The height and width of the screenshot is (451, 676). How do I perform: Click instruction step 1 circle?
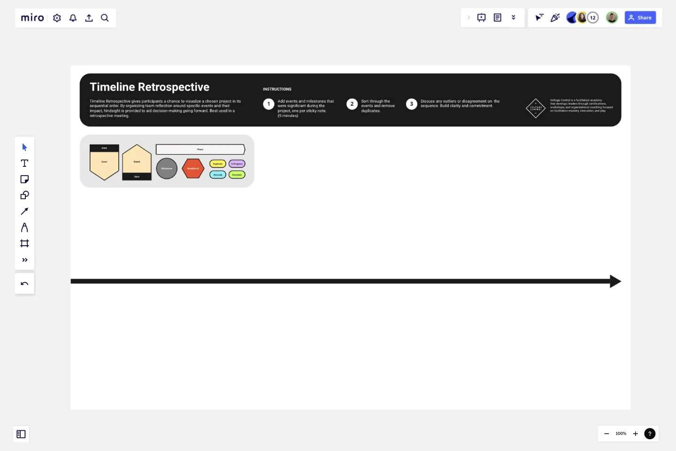tap(269, 104)
